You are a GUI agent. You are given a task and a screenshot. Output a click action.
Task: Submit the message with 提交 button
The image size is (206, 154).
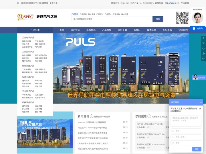pyautogui.click(x=197, y=149)
